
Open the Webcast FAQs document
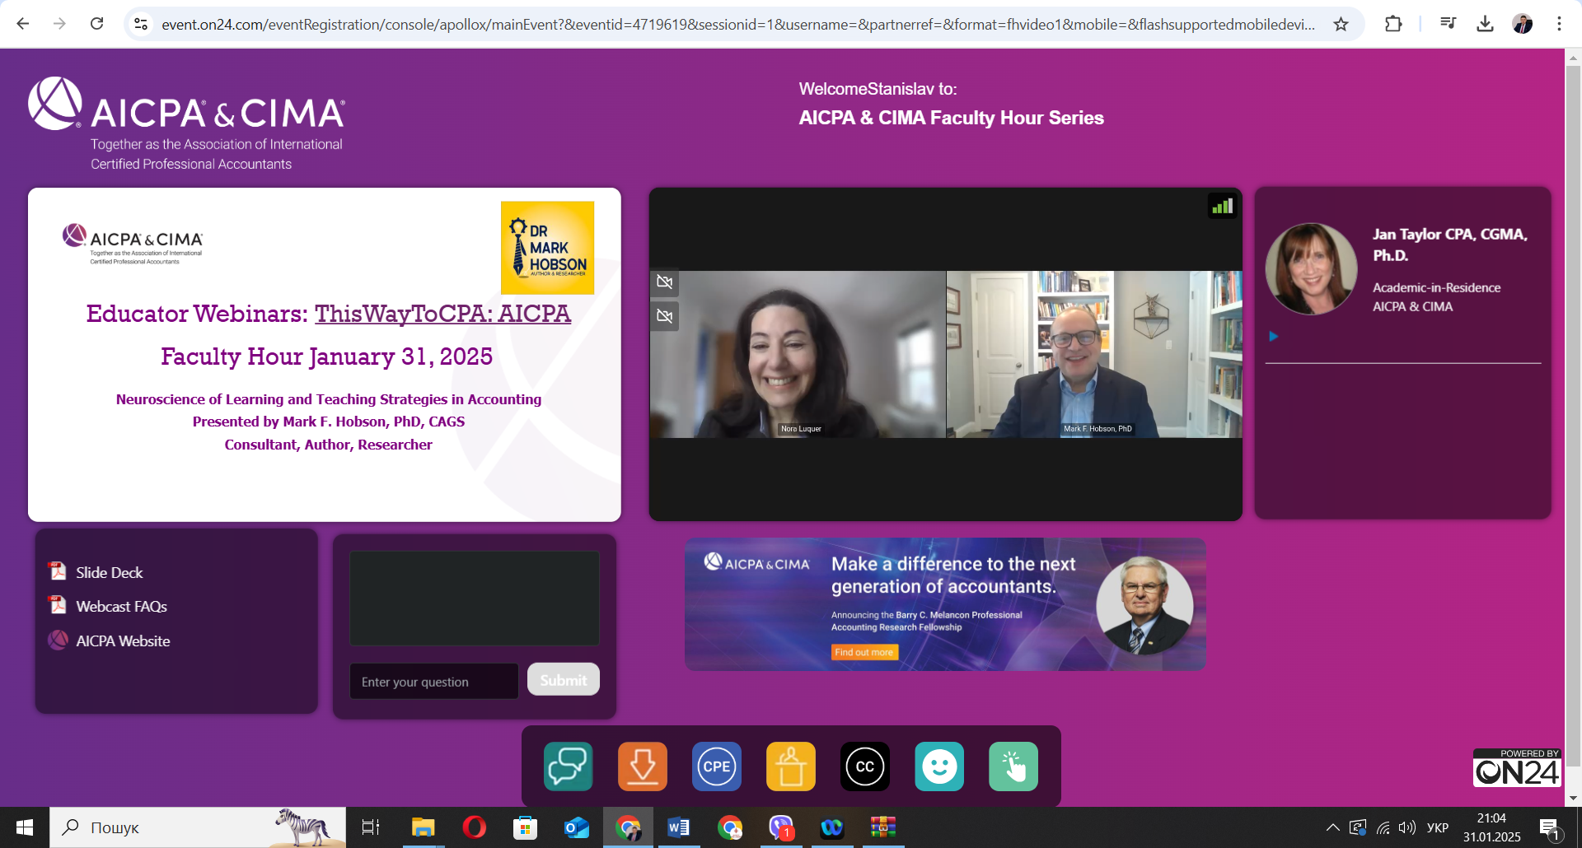[x=122, y=607]
